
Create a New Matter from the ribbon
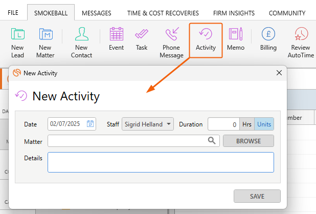(x=46, y=43)
